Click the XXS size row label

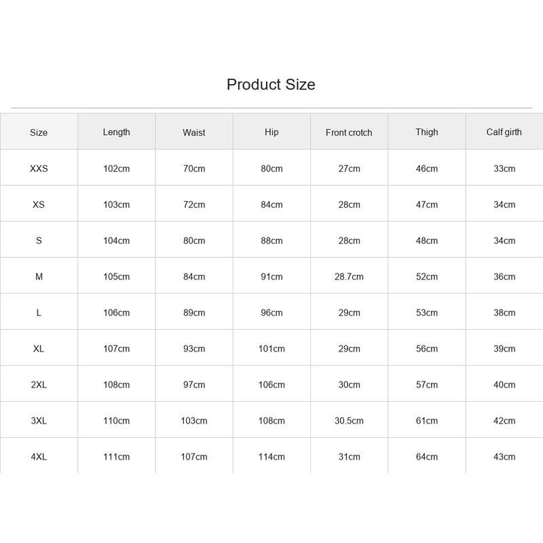pyautogui.click(x=39, y=168)
